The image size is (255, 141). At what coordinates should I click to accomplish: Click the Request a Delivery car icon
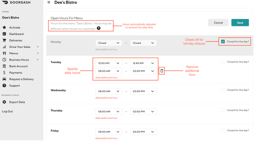click(4, 79)
